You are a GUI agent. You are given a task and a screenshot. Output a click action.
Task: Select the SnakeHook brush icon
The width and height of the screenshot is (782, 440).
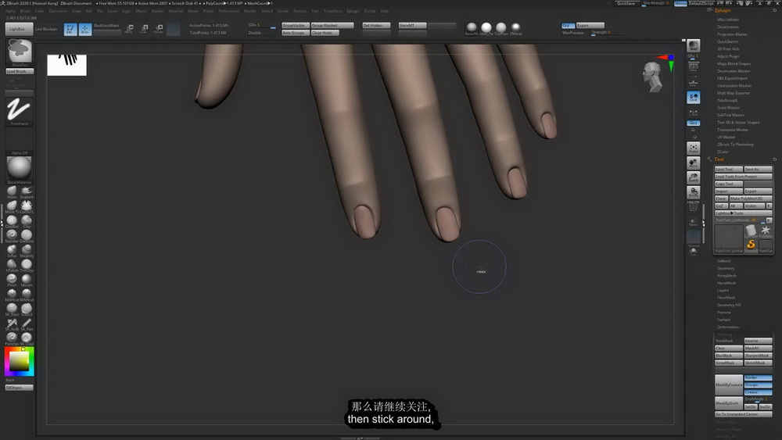(x=27, y=191)
